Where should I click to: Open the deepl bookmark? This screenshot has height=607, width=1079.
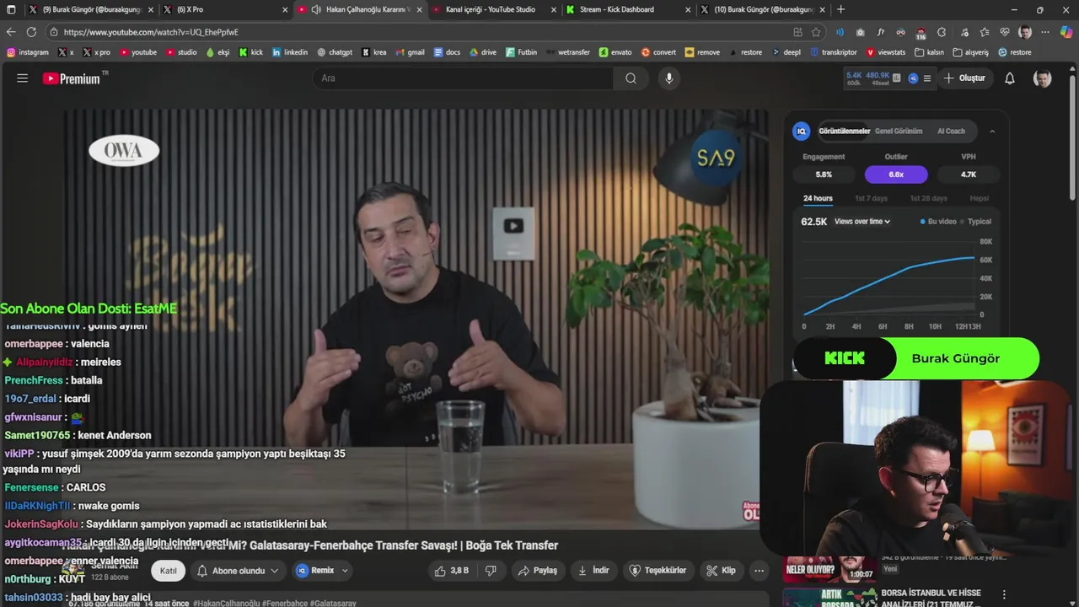click(786, 52)
